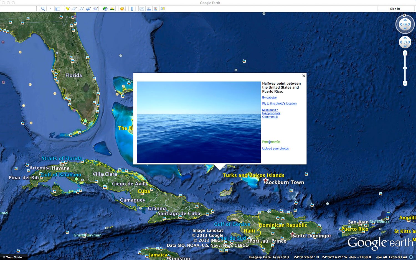Click the hand icon in move joystick

click(x=405, y=42)
